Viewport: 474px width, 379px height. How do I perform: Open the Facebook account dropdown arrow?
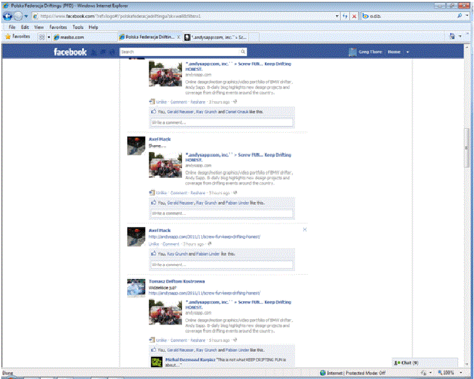(407, 52)
